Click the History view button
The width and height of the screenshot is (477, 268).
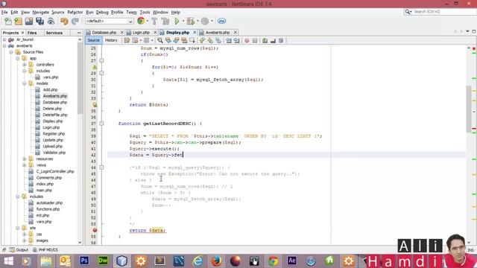click(111, 40)
